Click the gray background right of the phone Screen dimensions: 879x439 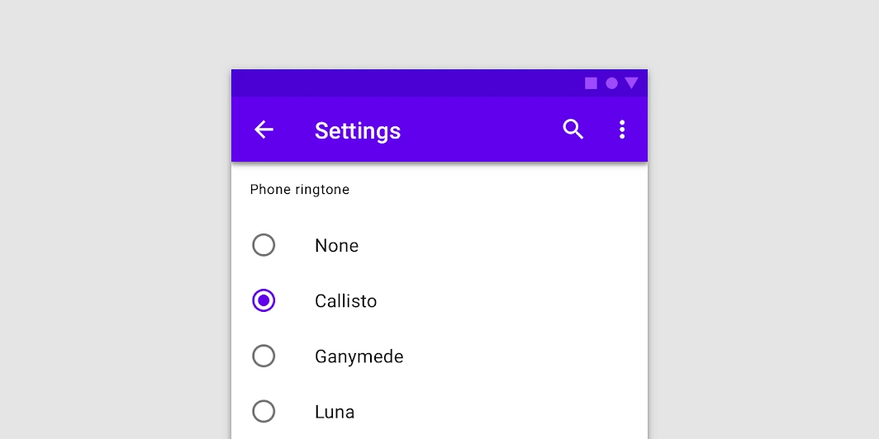(760, 248)
